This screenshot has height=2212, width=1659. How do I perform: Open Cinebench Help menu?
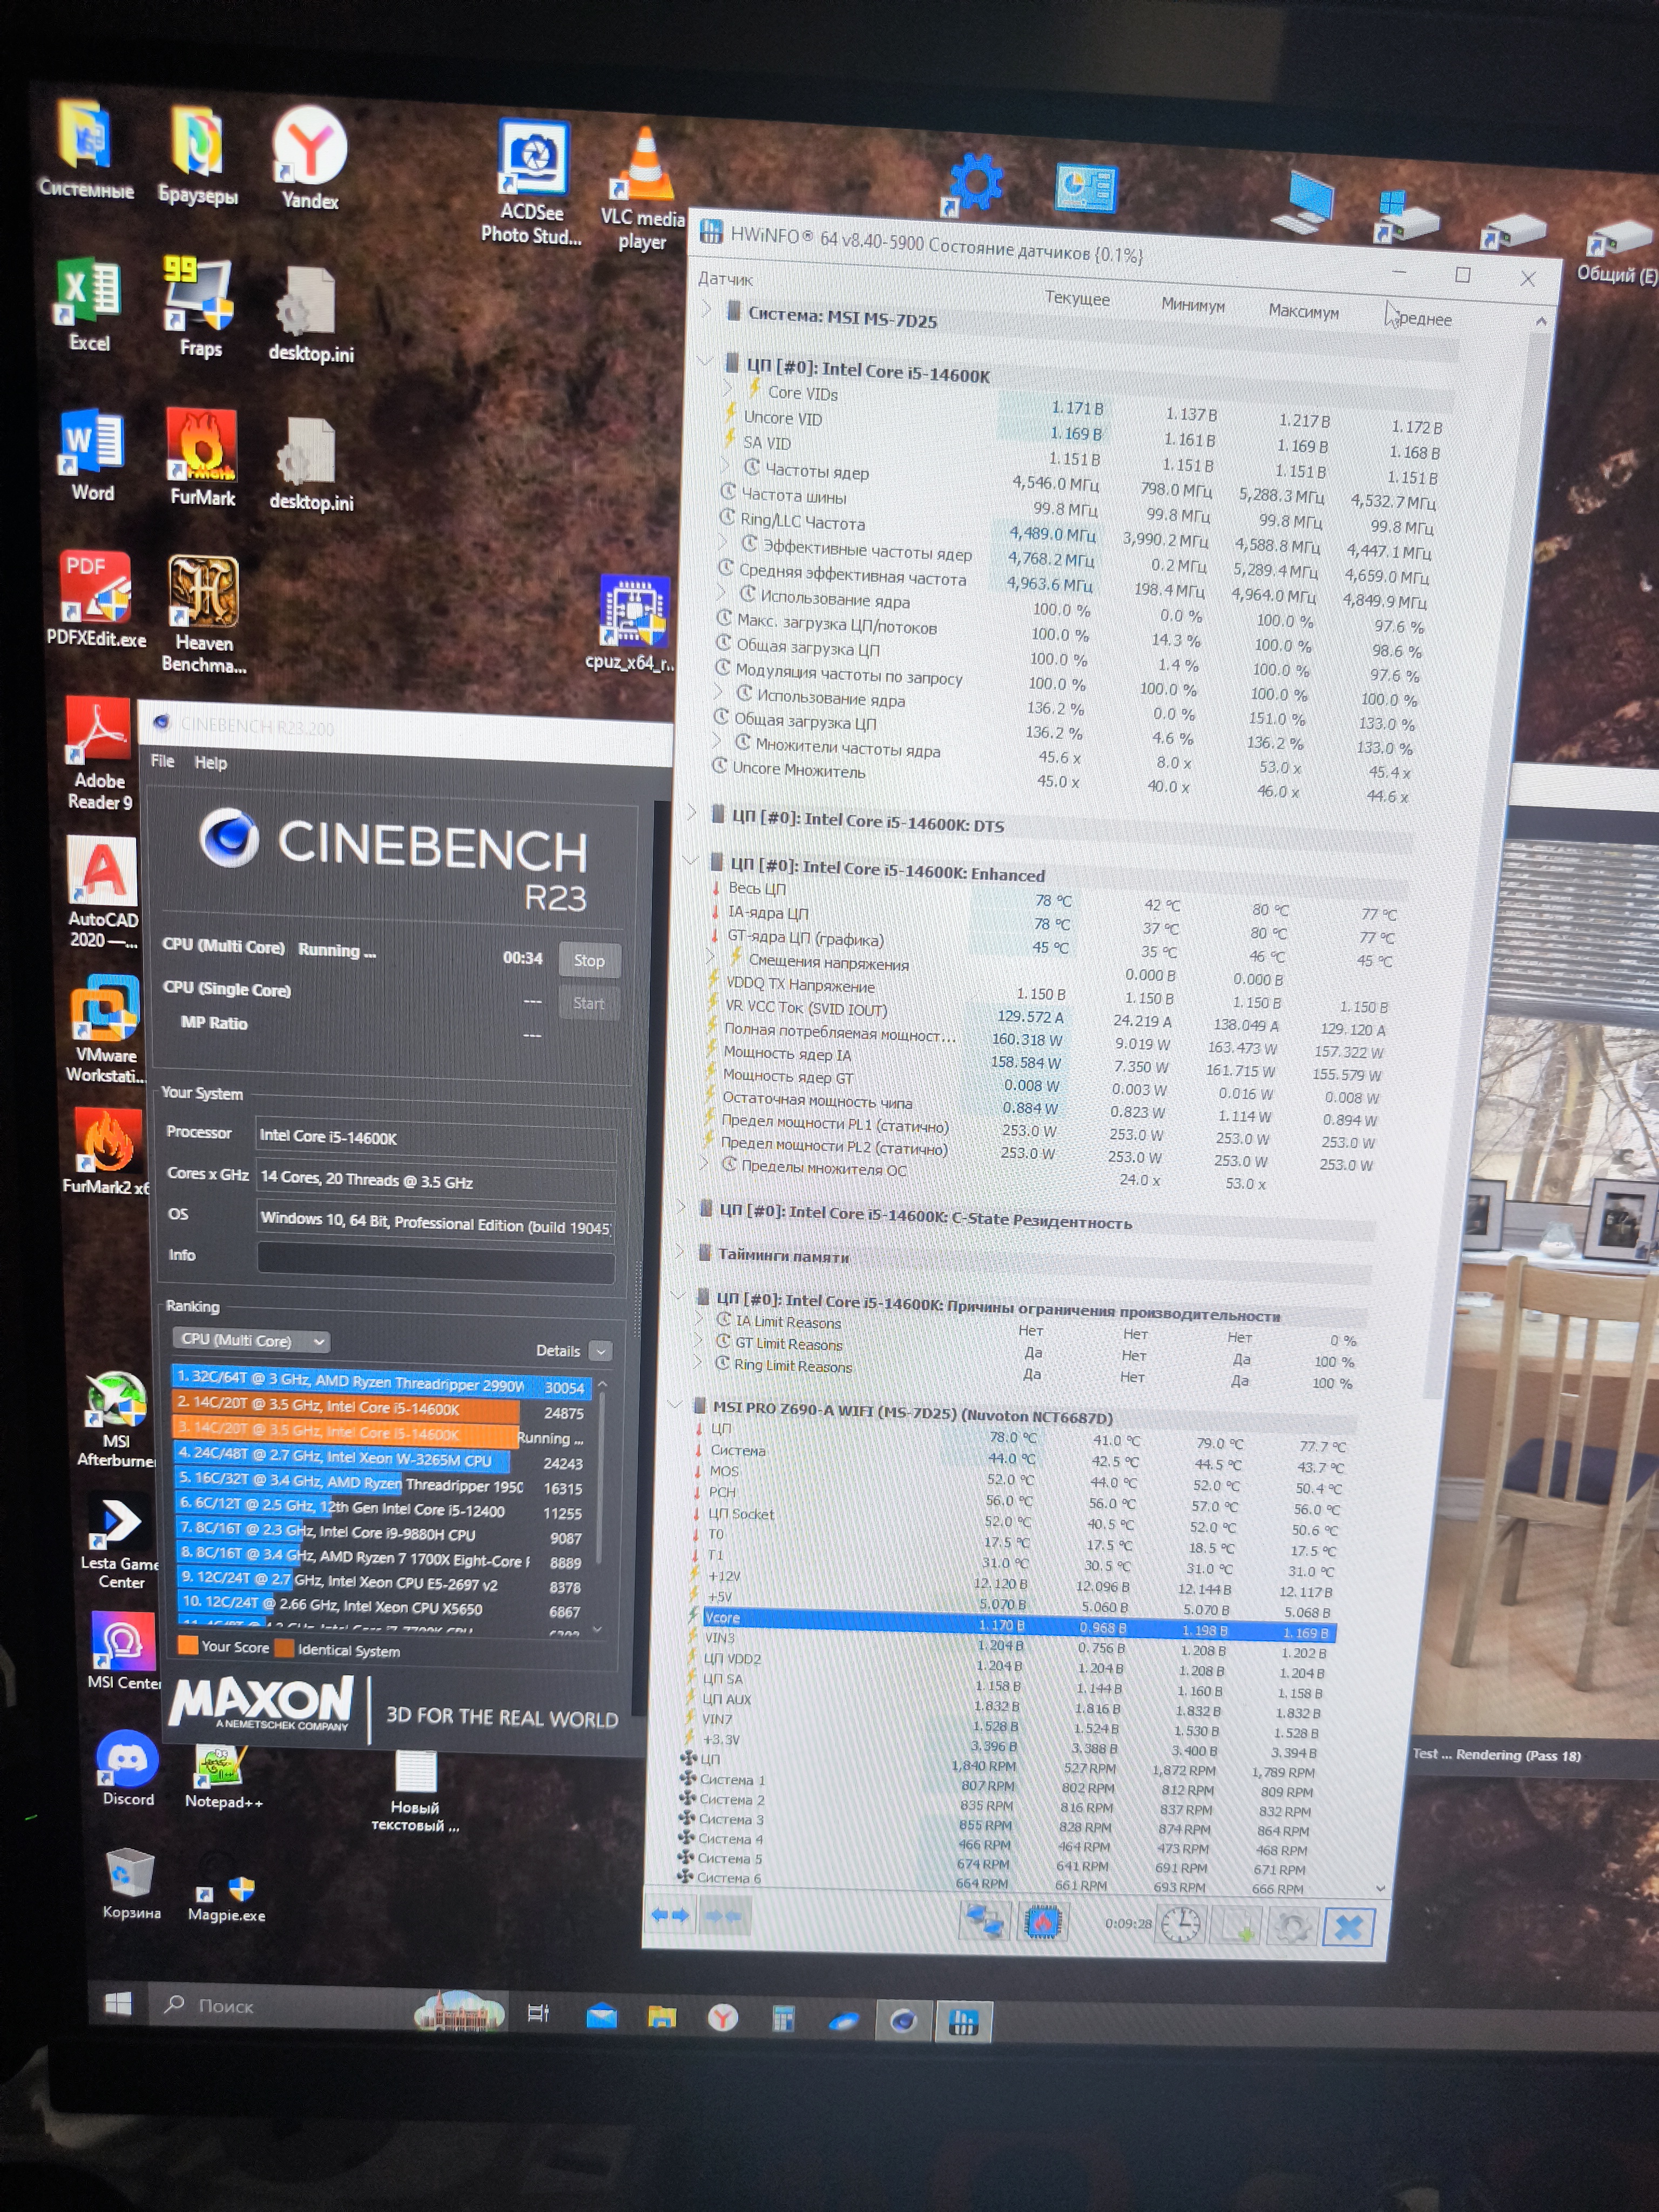click(x=210, y=762)
